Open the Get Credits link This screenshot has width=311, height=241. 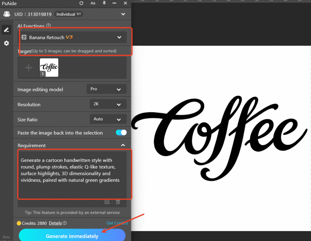(x=117, y=223)
